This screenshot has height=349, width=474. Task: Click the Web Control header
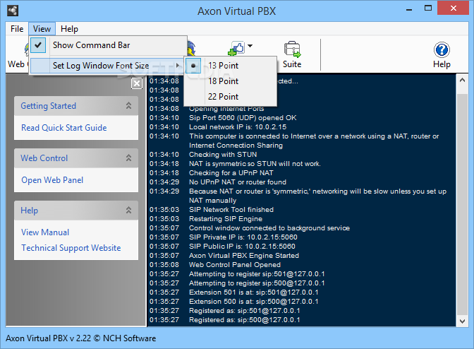(x=76, y=158)
